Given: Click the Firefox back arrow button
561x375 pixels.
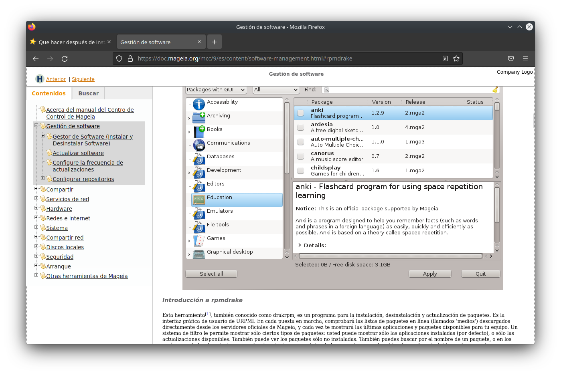Looking at the screenshot, I should coord(36,58).
